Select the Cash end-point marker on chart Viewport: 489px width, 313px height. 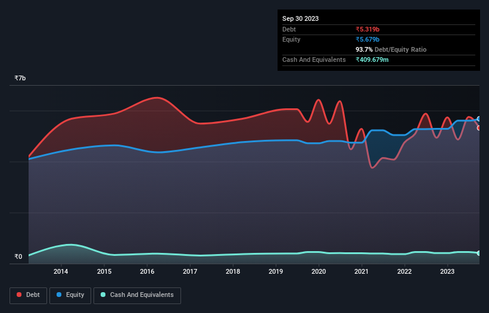[479, 253]
